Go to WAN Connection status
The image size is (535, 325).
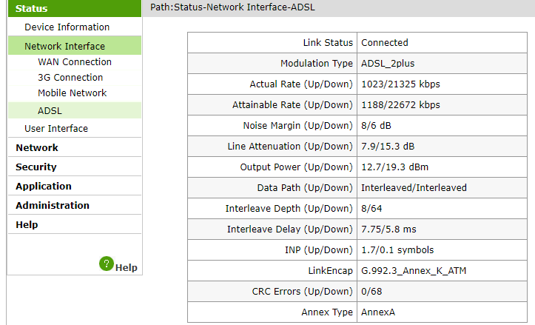pos(75,62)
